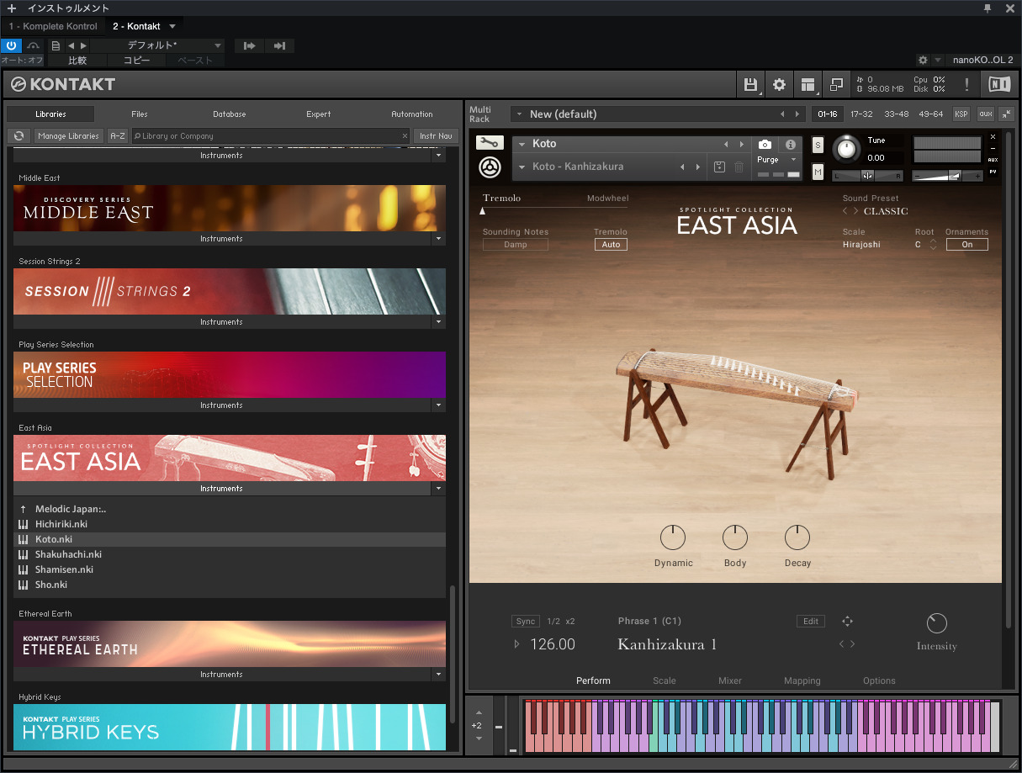1022x773 pixels.
Task: Switch to the Database browser tab
Action: pyautogui.click(x=229, y=114)
